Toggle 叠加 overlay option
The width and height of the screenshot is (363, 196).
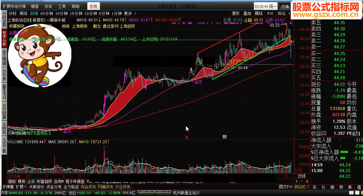point(247,13)
